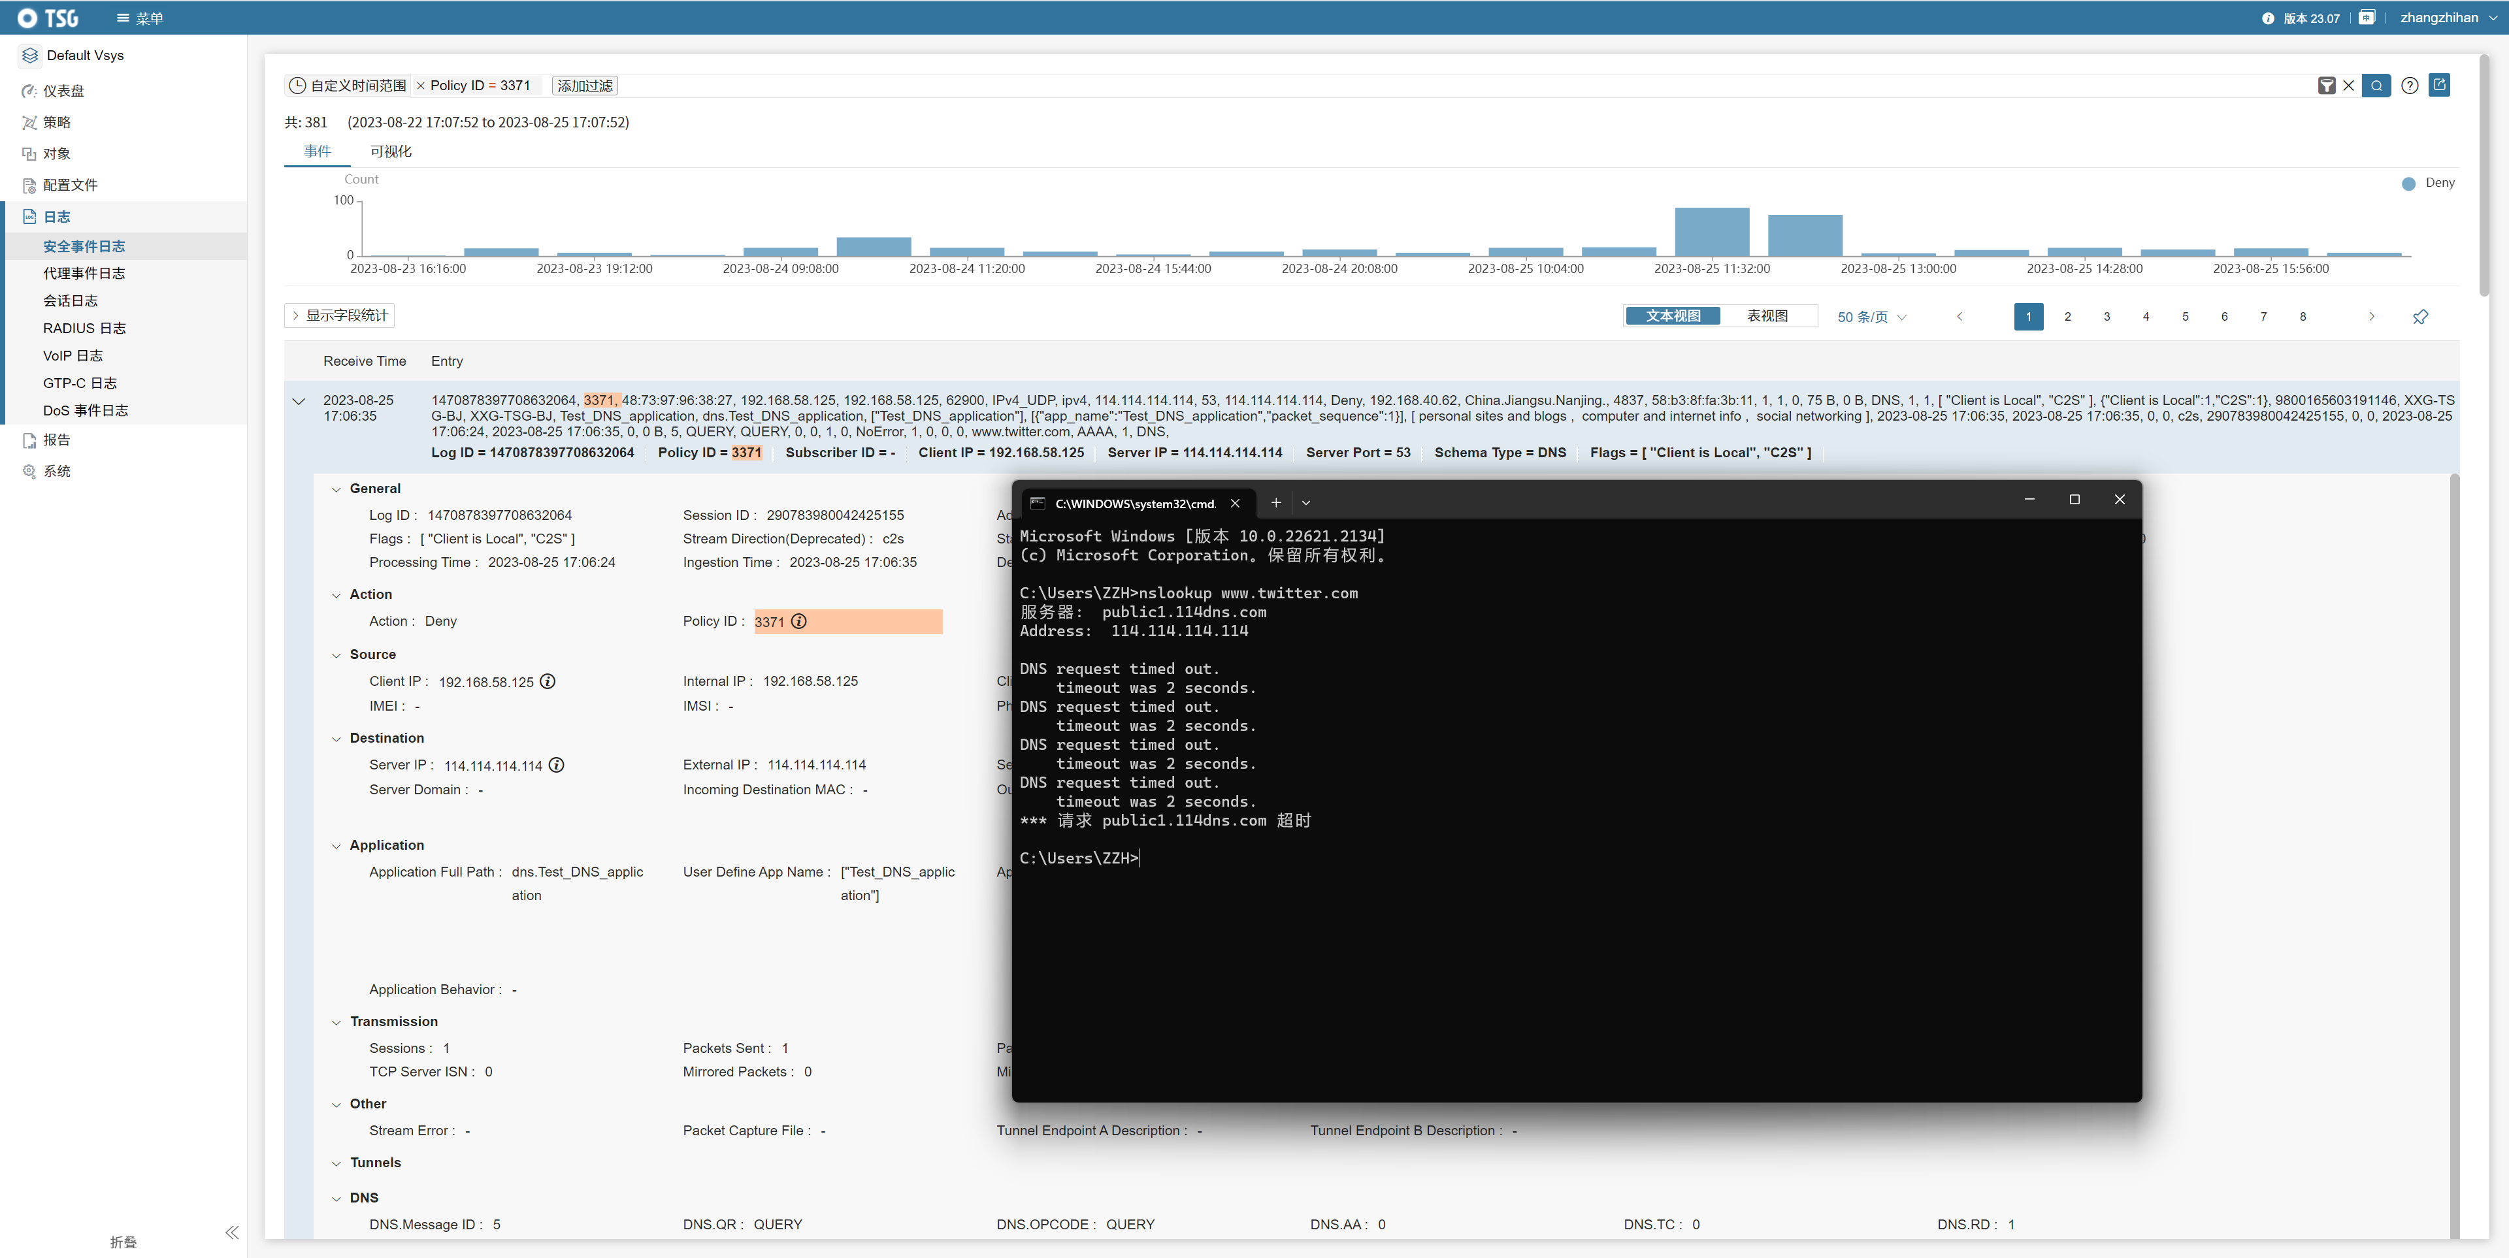Click the export logs icon

[x=2439, y=85]
